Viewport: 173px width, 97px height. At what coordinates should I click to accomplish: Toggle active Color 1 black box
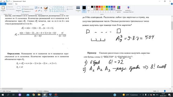point(84,9)
